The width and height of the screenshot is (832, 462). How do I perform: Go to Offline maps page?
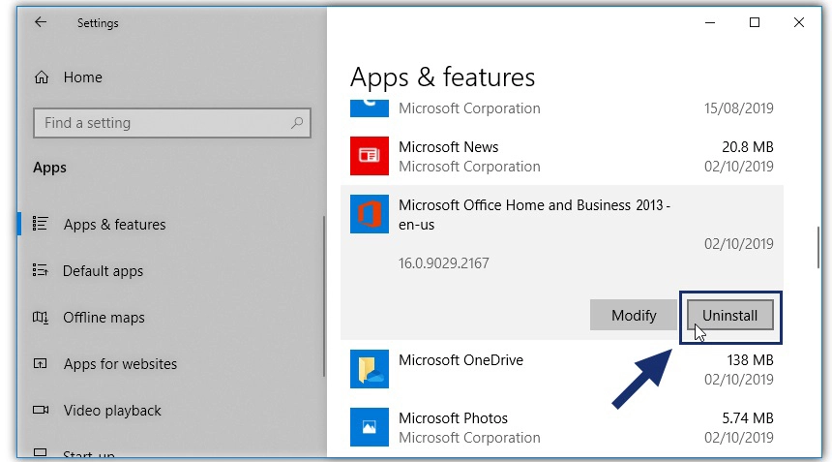click(x=104, y=318)
